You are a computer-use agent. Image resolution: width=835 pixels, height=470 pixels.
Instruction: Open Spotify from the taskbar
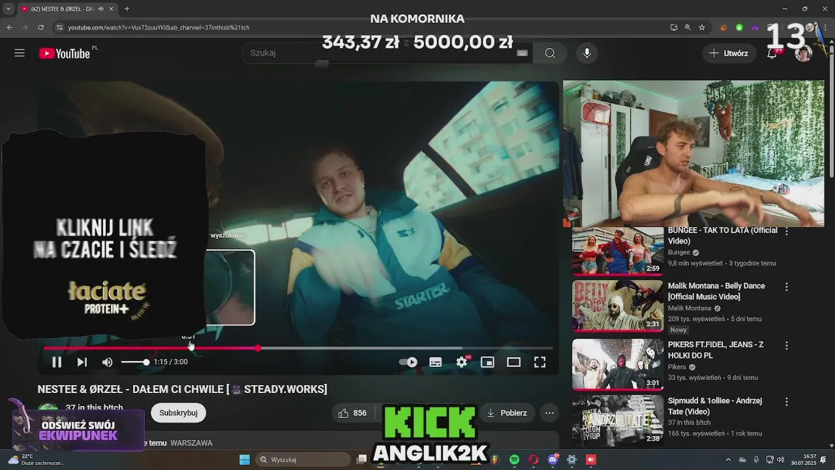(514, 460)
